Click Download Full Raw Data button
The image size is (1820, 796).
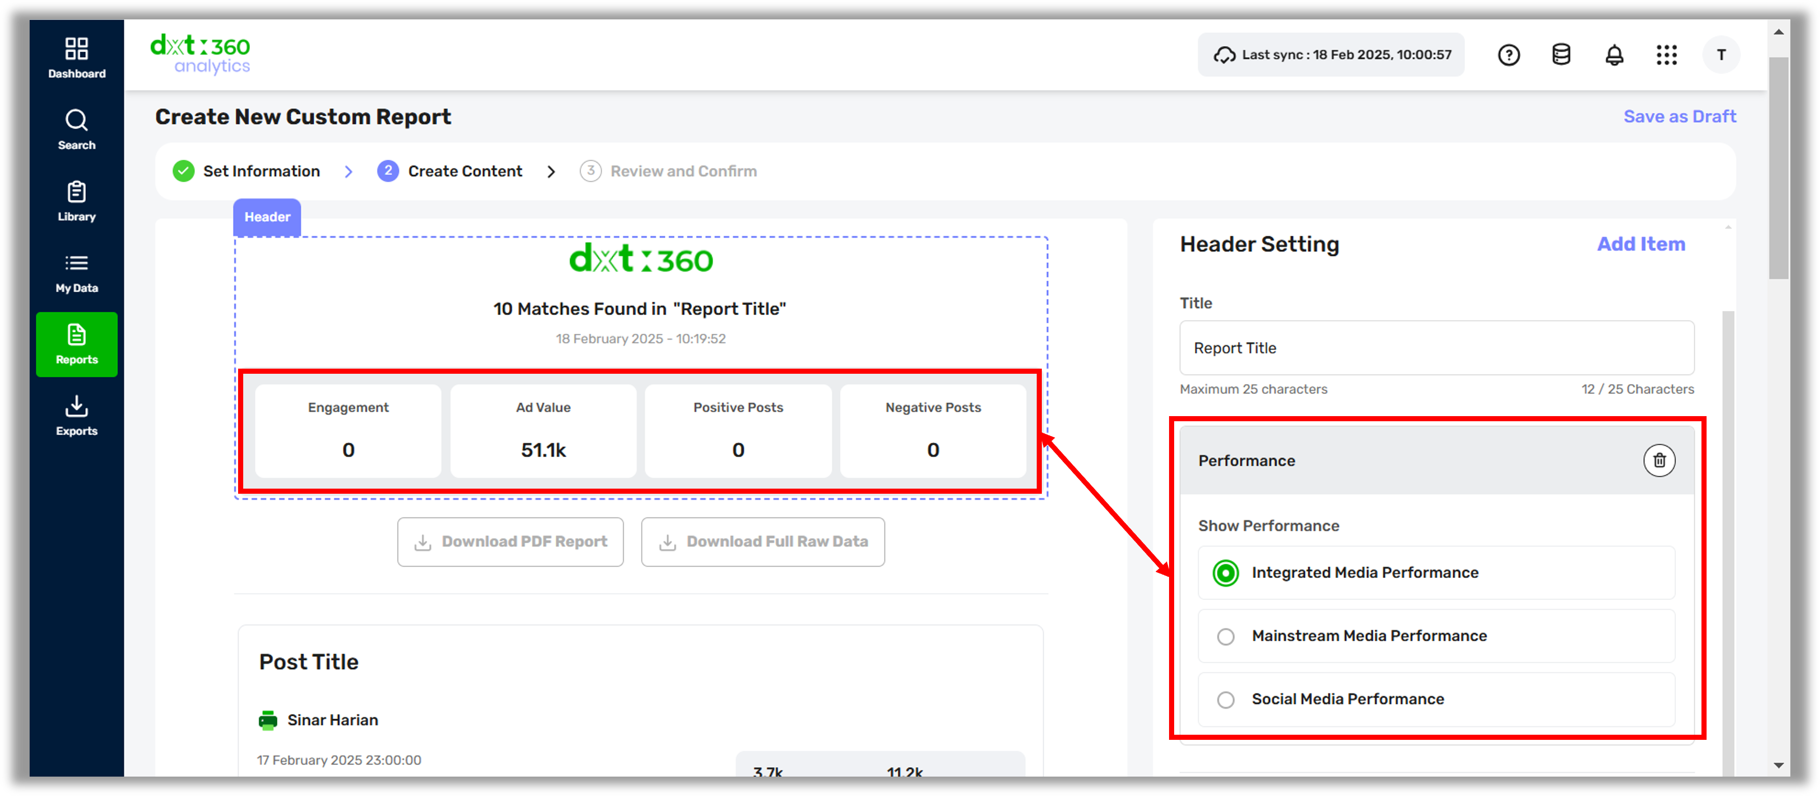762,542
